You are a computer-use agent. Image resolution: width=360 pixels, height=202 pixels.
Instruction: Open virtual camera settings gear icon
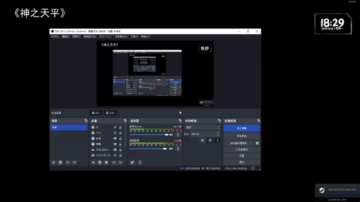(257, 143)
